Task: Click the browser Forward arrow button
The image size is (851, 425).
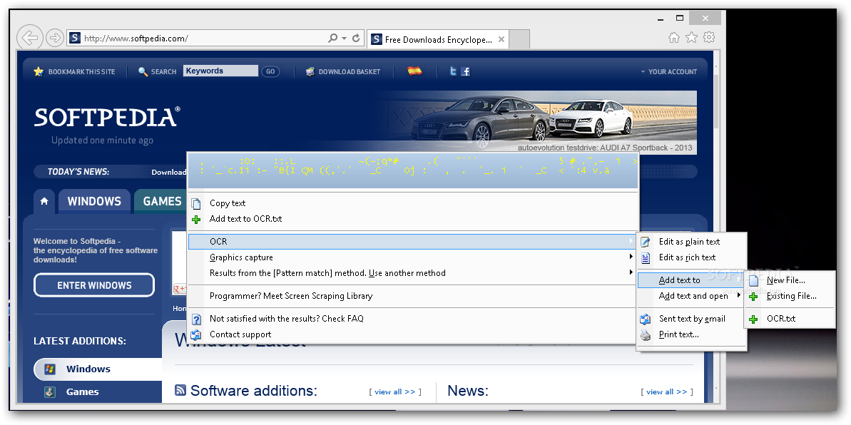Action: coord(55,38)
